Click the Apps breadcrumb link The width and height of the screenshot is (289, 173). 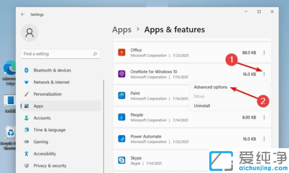tap(122, 29)
